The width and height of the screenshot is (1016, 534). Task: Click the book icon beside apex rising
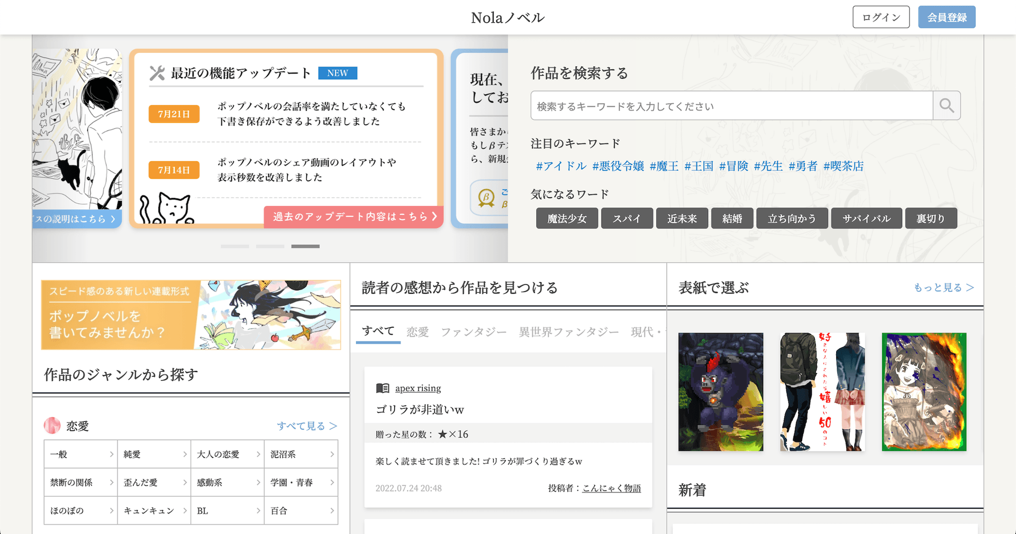[383, 388]
